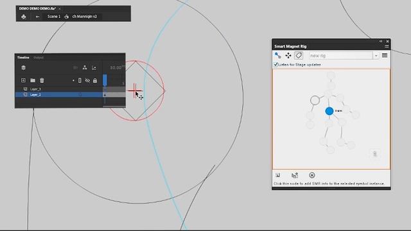Open the Smart Magnet Rig panel options menu

pos(387,47)
